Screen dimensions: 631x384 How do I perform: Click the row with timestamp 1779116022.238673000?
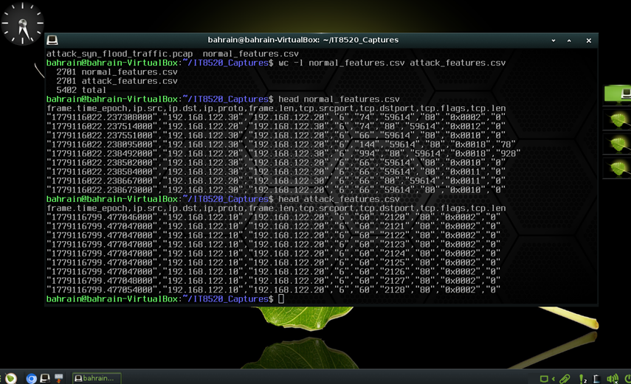276,189
